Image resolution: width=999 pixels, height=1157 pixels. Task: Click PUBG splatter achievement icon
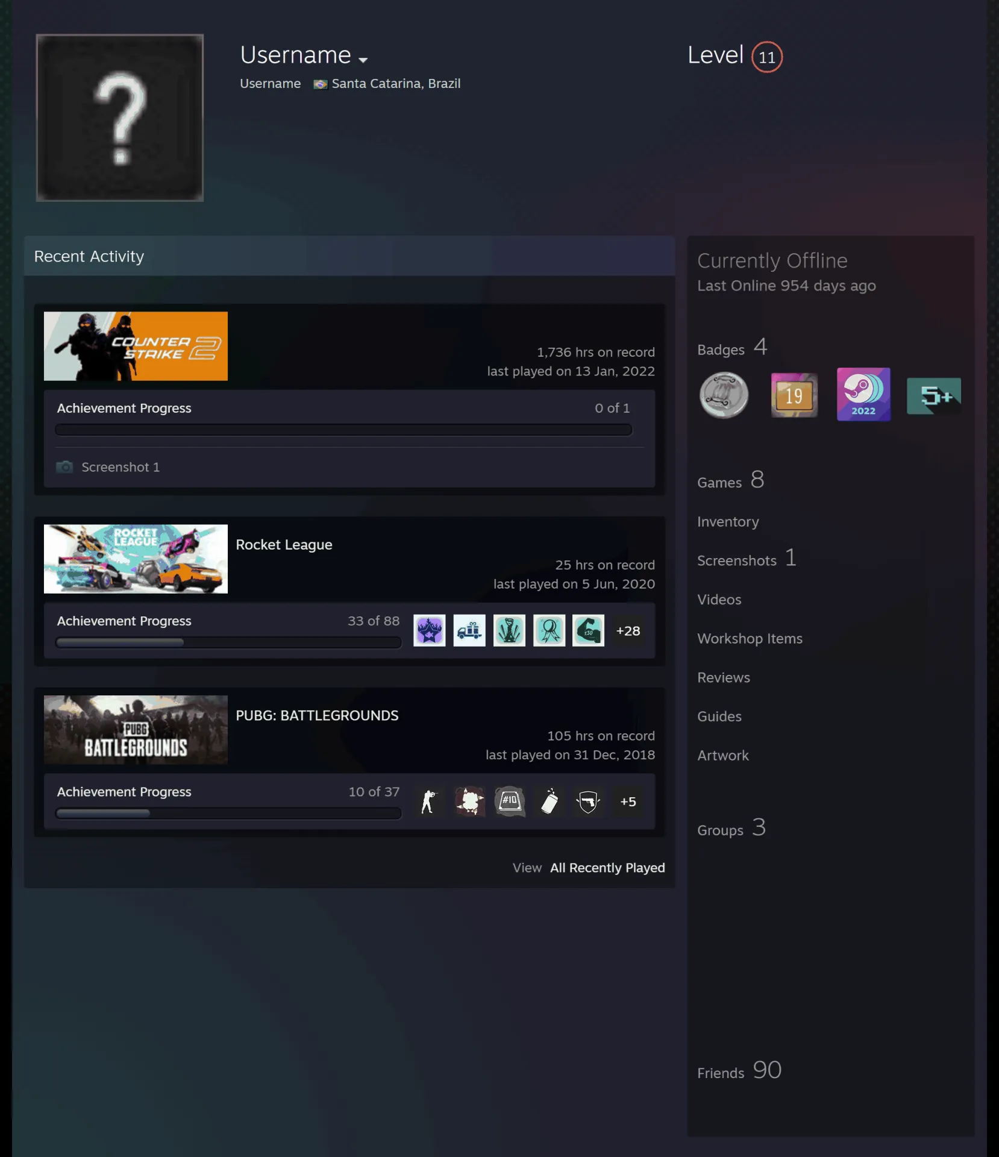tap(469, 801)
